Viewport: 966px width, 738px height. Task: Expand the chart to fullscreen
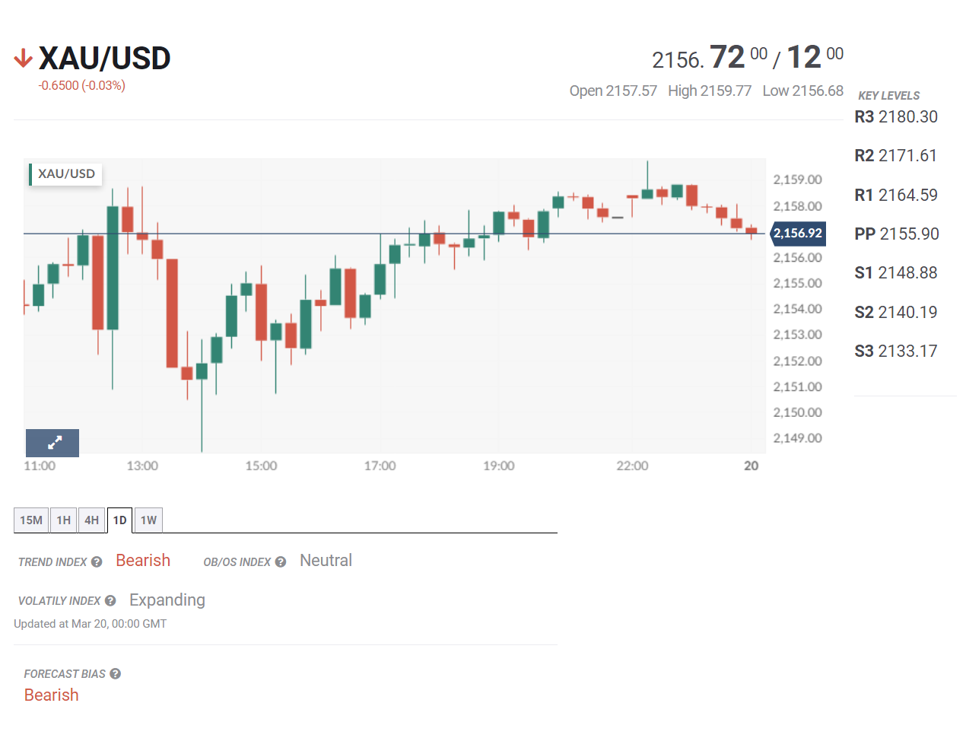pos(52,442)
